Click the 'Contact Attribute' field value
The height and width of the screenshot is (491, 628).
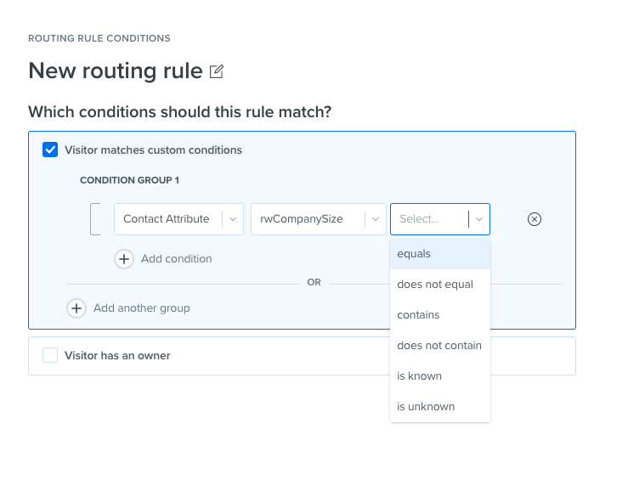point(167,219)
